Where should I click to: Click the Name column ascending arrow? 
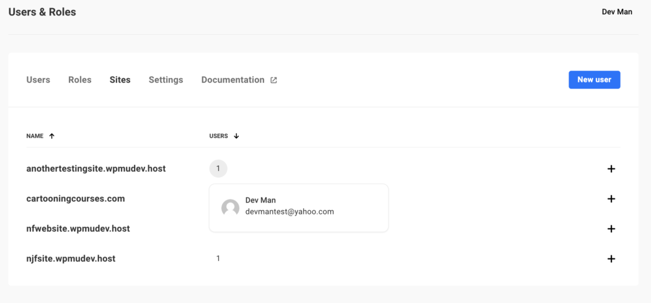[x=51, y=136]
